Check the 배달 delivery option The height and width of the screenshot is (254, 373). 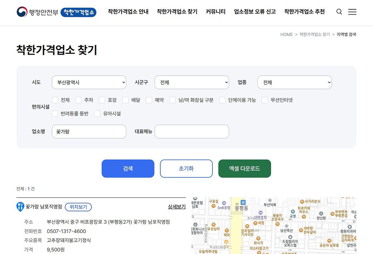click(x=125, y=100)
